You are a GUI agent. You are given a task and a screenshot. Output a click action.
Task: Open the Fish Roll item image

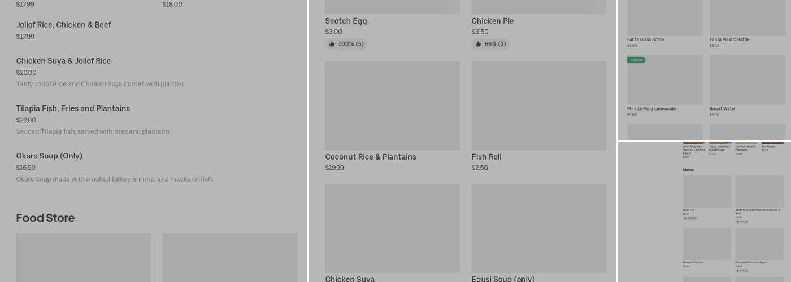pyautogui.click(x=538, y=105)
